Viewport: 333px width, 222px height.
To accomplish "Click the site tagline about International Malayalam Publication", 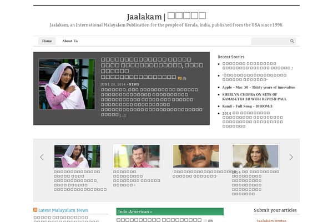I will (167, 25).
